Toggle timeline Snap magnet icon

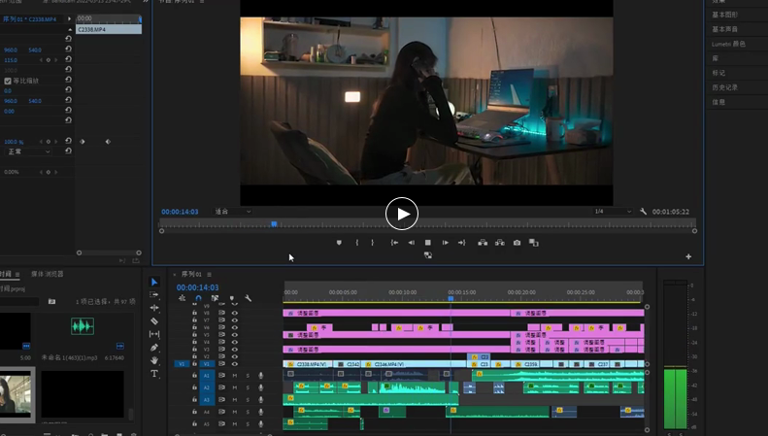[198, 298]
